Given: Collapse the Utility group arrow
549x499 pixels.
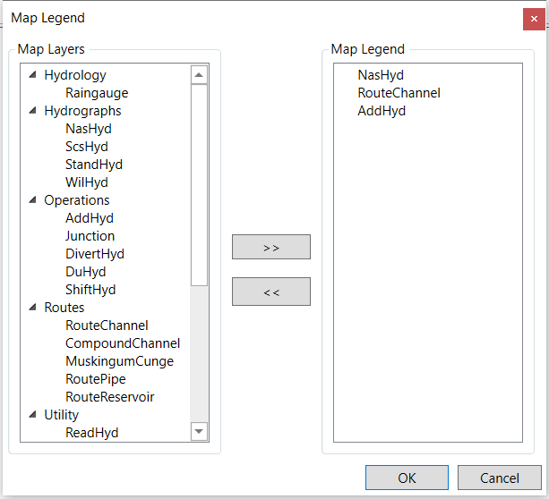Looking at the screenshot, I should click(33, 416).
